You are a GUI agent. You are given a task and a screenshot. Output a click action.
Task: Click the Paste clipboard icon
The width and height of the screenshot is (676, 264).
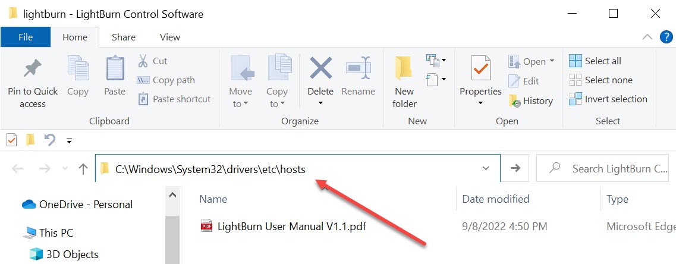click(115, 68)
